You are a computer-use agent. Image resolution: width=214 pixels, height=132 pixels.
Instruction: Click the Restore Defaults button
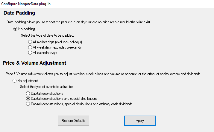(x=73, y=121)
